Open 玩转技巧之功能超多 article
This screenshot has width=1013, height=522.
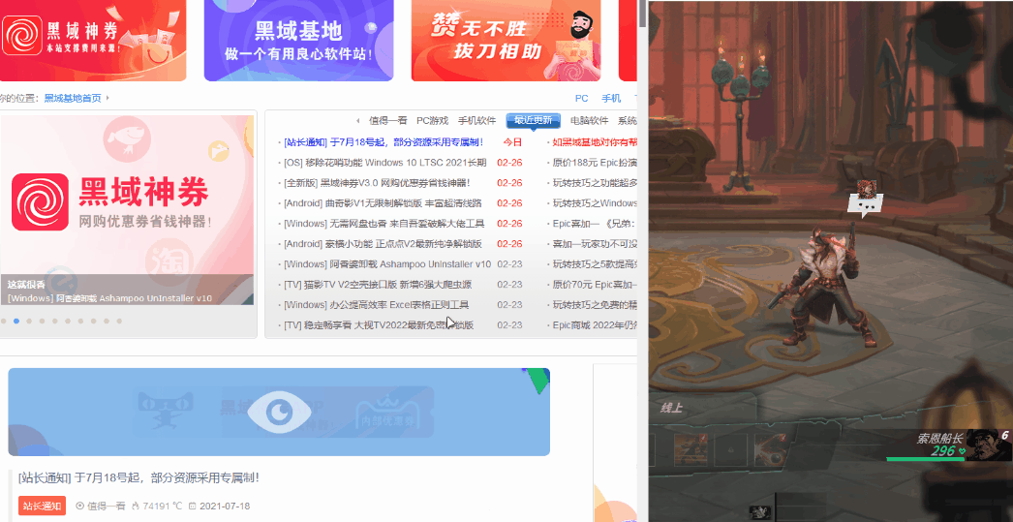[595, 183]
